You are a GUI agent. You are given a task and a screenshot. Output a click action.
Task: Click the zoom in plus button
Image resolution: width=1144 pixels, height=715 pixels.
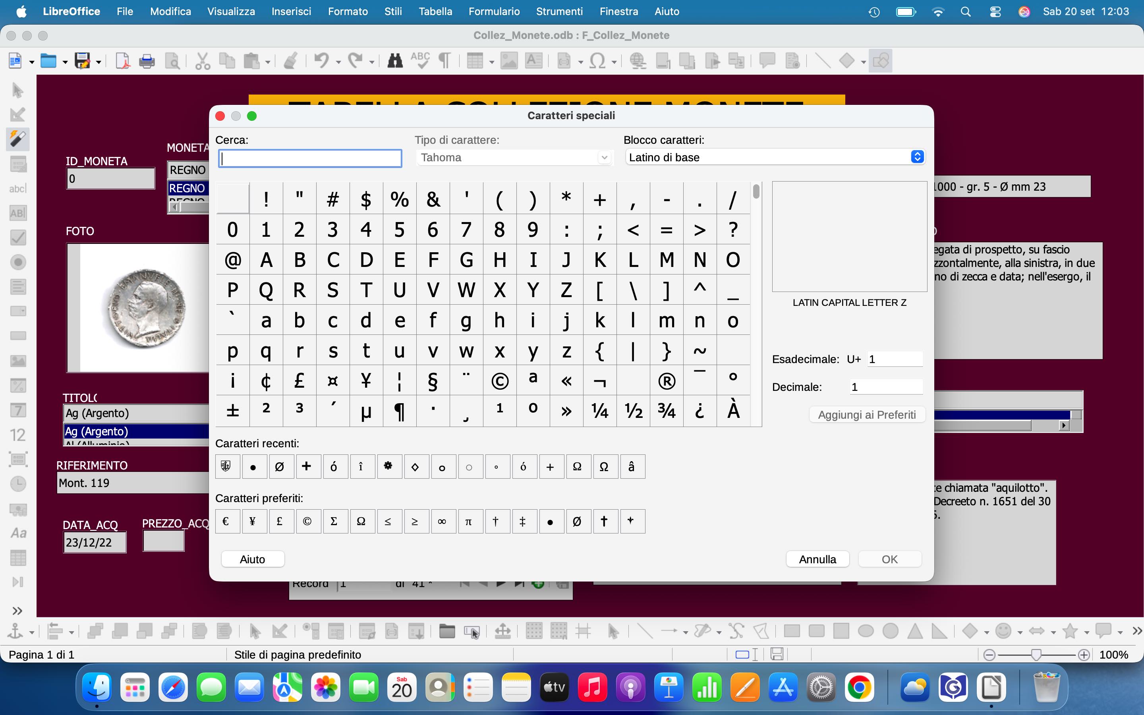tap(1084, 655)
